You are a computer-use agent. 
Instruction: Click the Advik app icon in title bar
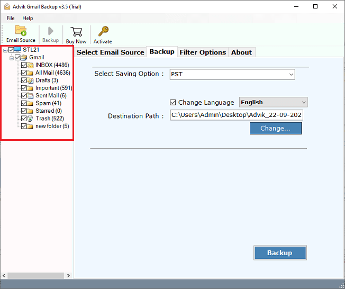[7, 6]
